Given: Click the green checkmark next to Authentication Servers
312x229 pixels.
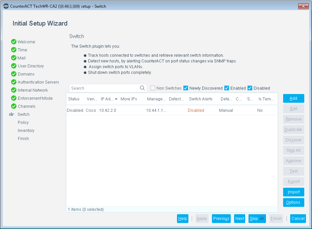Looking at the screenshot, I should (14, 82).
